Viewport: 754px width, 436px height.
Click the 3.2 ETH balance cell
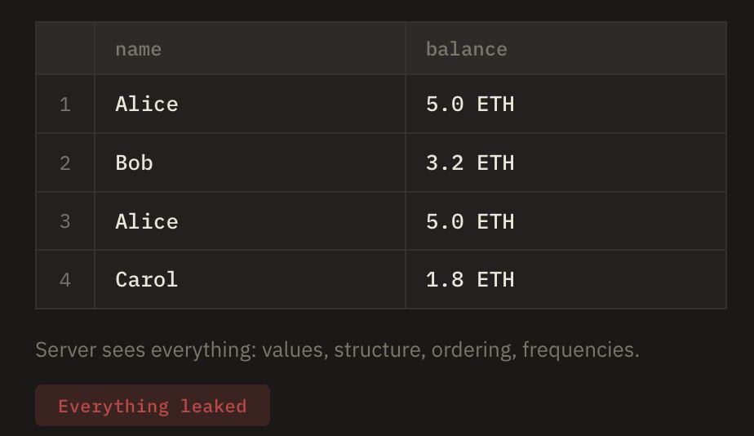coord(470,162)
